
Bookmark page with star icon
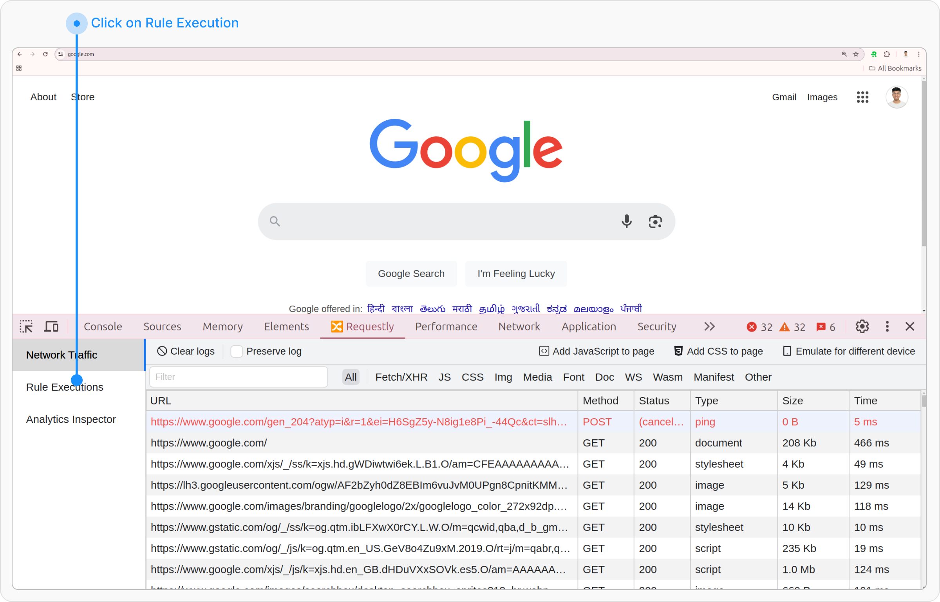(856, 54)
